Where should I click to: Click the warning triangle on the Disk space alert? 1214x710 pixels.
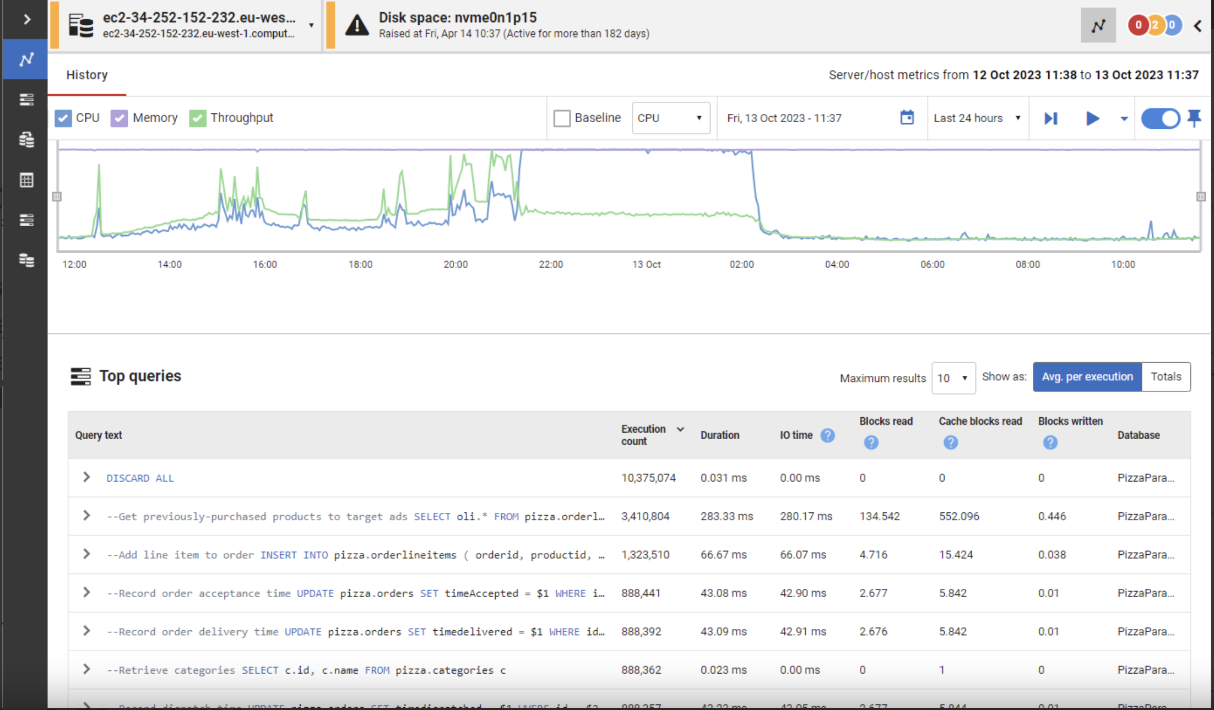point(357,25)
